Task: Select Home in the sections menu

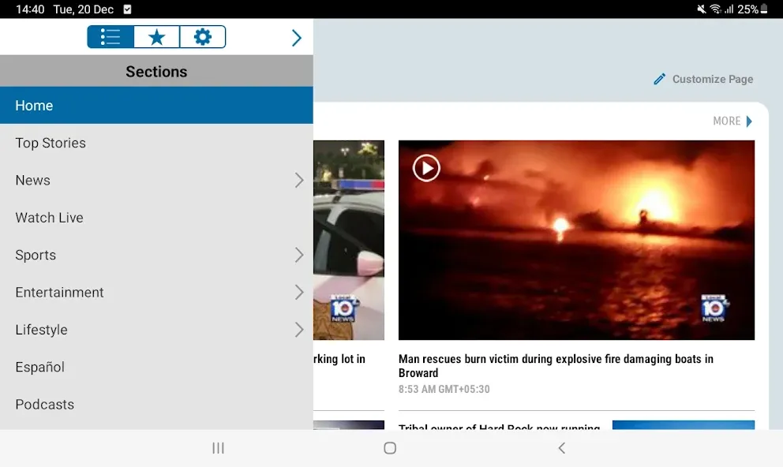Action: click(156, 105)
